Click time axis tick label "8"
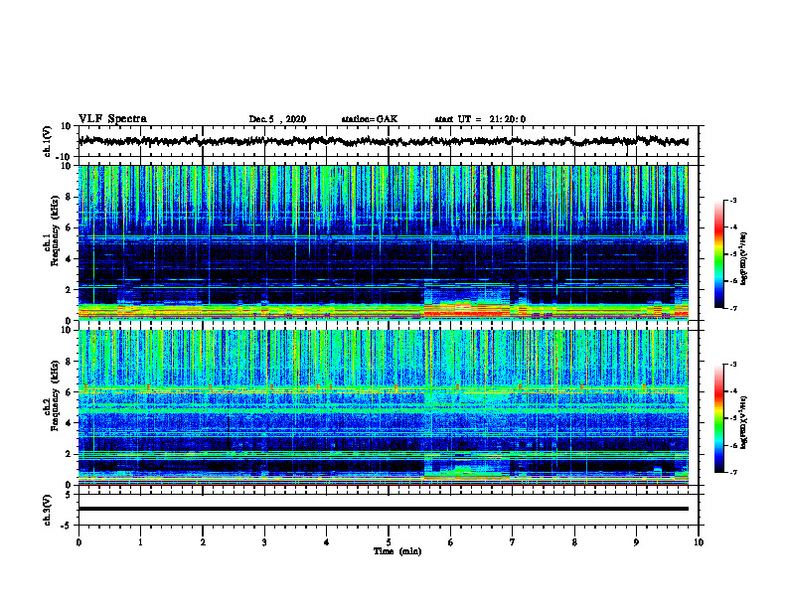Viewport: 787px width, 608px height. tap(574, 542)
